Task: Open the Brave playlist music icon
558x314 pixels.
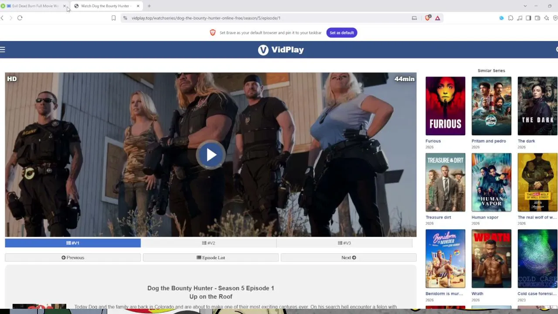Action: (x=520, y=18)
